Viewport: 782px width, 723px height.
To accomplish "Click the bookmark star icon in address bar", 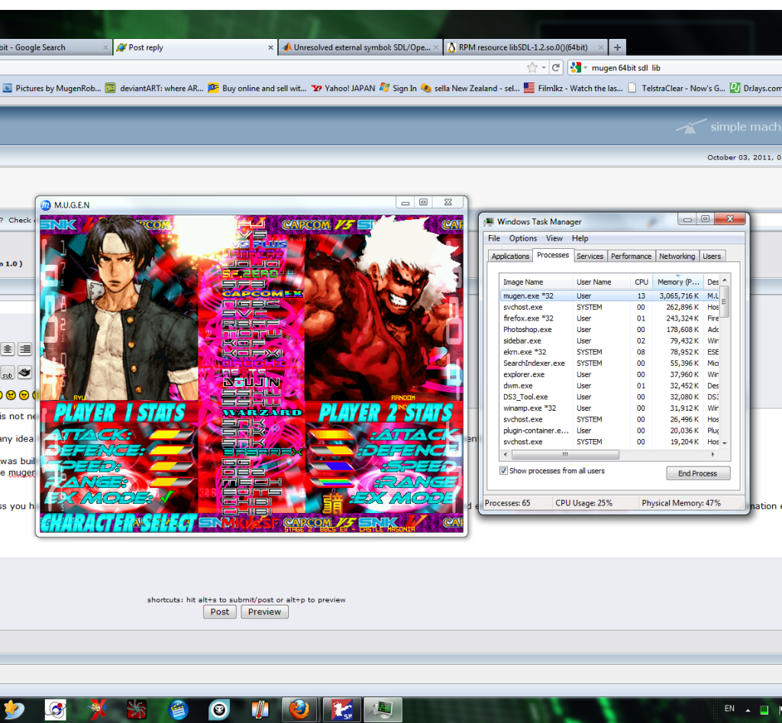I will click(532, 67).
